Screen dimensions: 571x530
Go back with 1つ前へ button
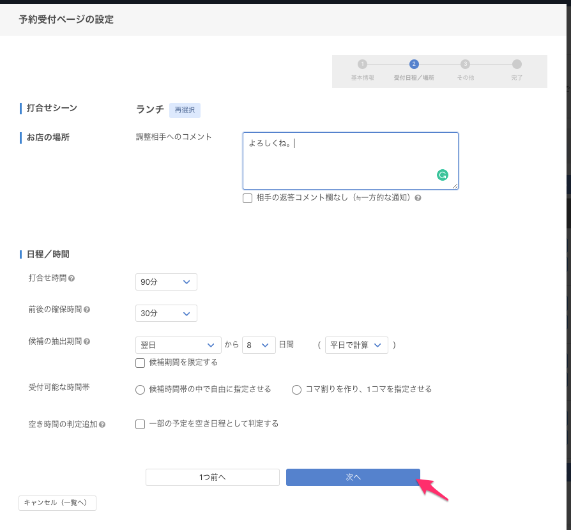[x=213, y=477]
